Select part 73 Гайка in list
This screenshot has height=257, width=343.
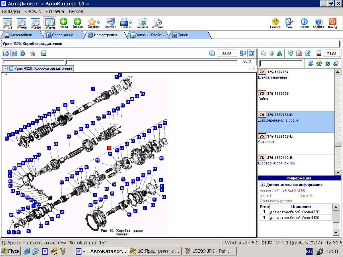tap(296, 101)
